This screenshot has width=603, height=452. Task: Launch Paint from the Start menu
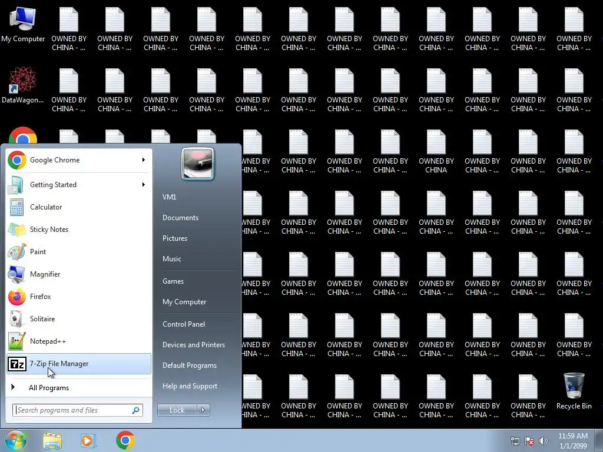click(x=79, y=252)
